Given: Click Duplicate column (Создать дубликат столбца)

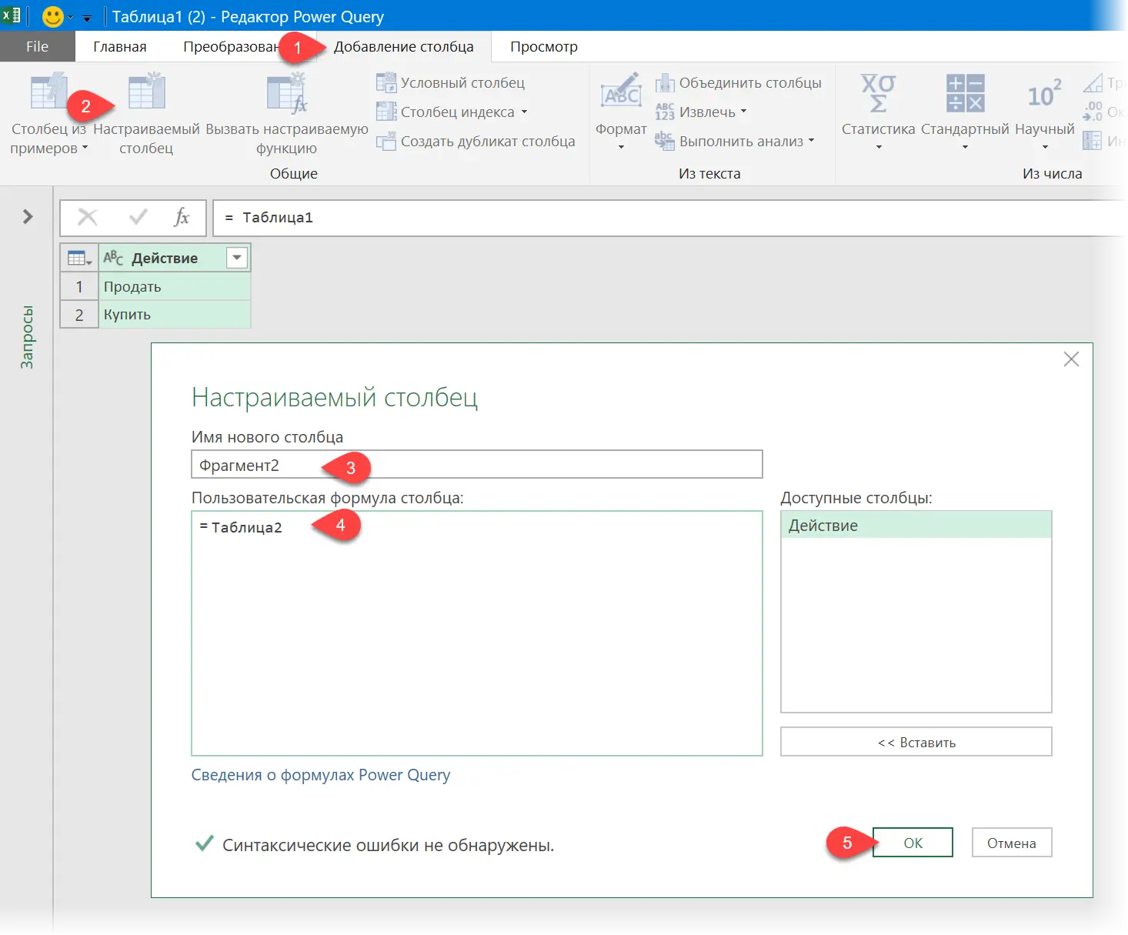Looking at the screenshot, I should point(476,141).
